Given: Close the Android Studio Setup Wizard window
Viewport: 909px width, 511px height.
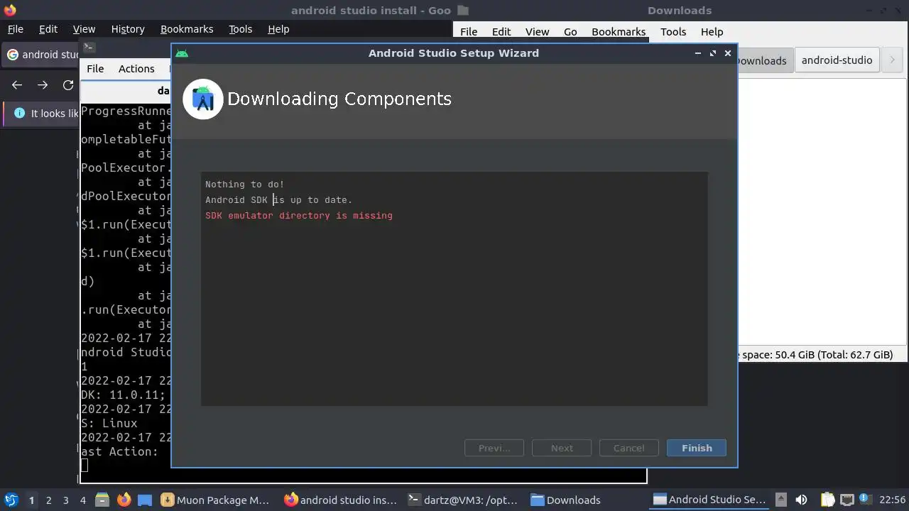Looking at the screenshot, I should click(727, 53).
